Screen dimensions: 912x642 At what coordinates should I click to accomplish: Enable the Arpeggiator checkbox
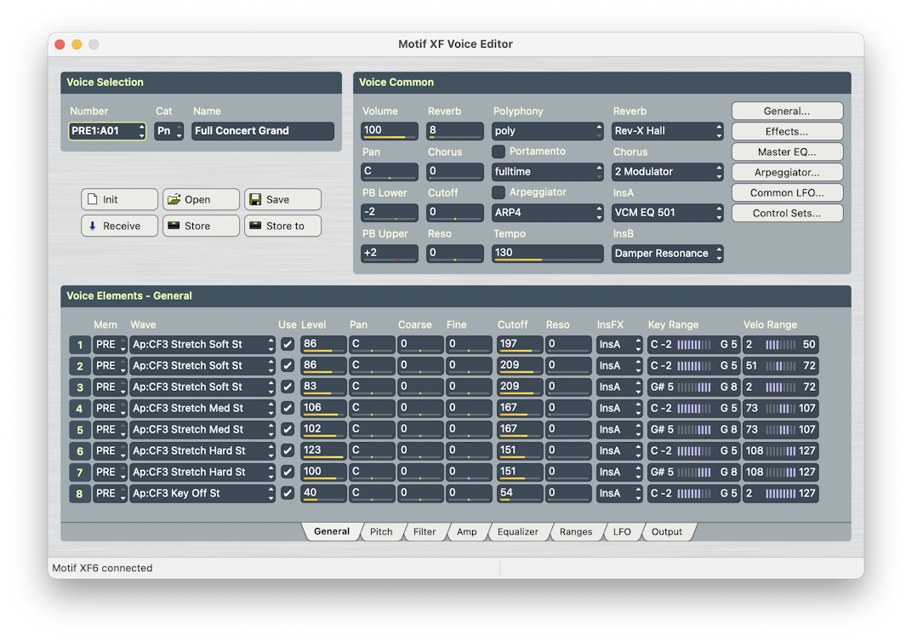(x=499, y=192)
